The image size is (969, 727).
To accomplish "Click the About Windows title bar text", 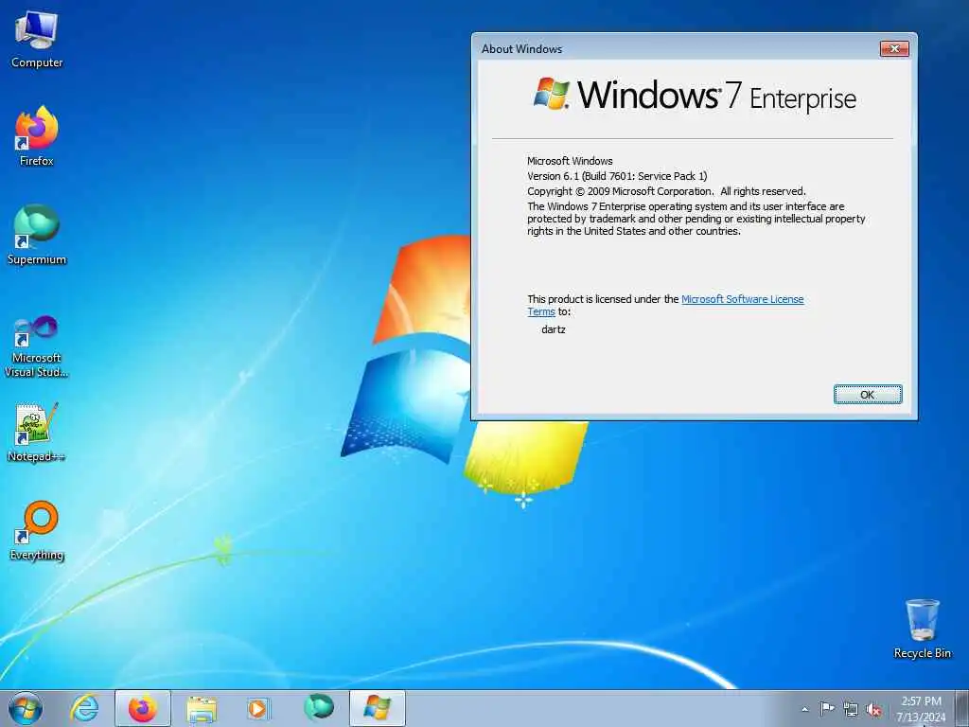I will point(521,49).
